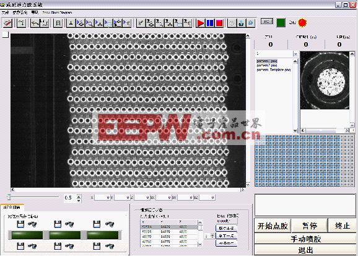Click the magnifier zoom toolbar icon

point(90,23)
